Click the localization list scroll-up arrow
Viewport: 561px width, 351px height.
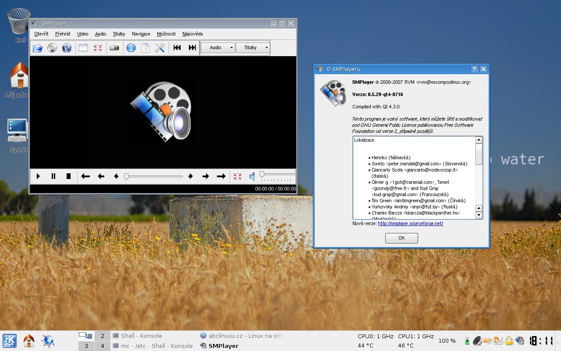(x=479, y=140)
